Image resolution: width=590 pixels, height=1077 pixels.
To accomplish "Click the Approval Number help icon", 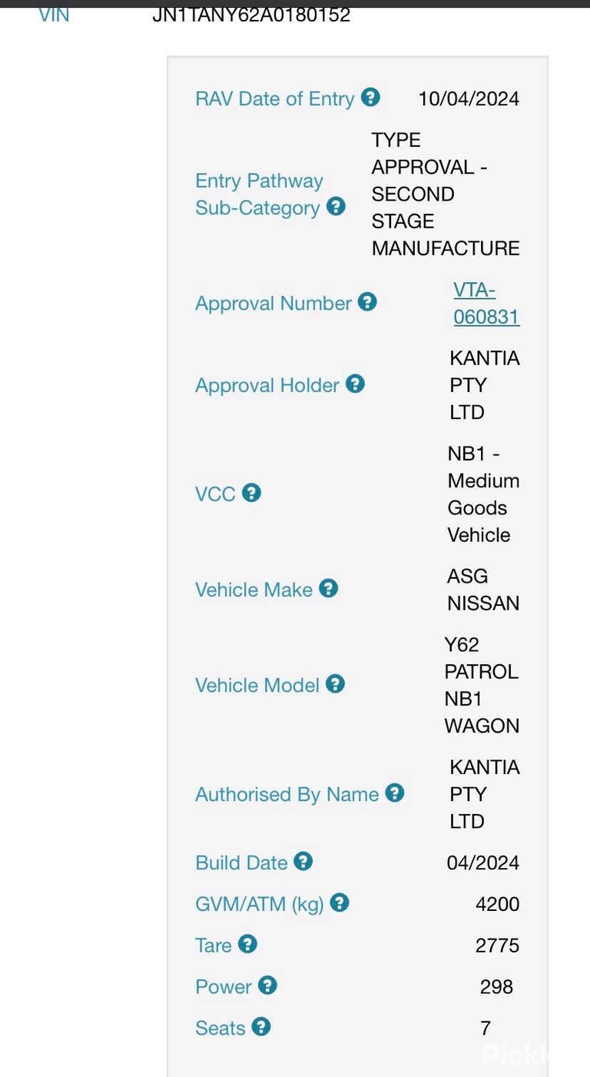I will click(x=367, y=302).
